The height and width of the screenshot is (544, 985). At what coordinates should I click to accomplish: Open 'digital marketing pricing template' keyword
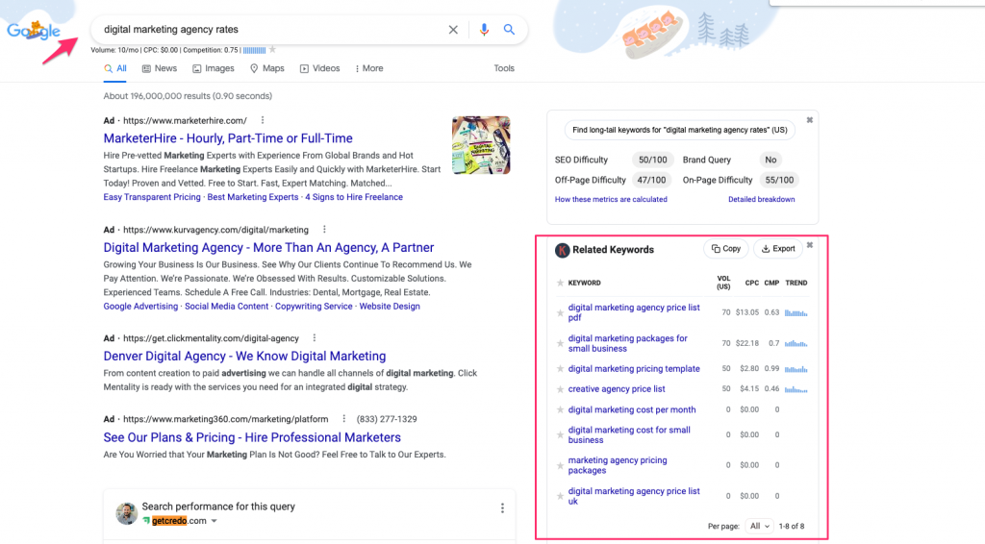(634, 369)
